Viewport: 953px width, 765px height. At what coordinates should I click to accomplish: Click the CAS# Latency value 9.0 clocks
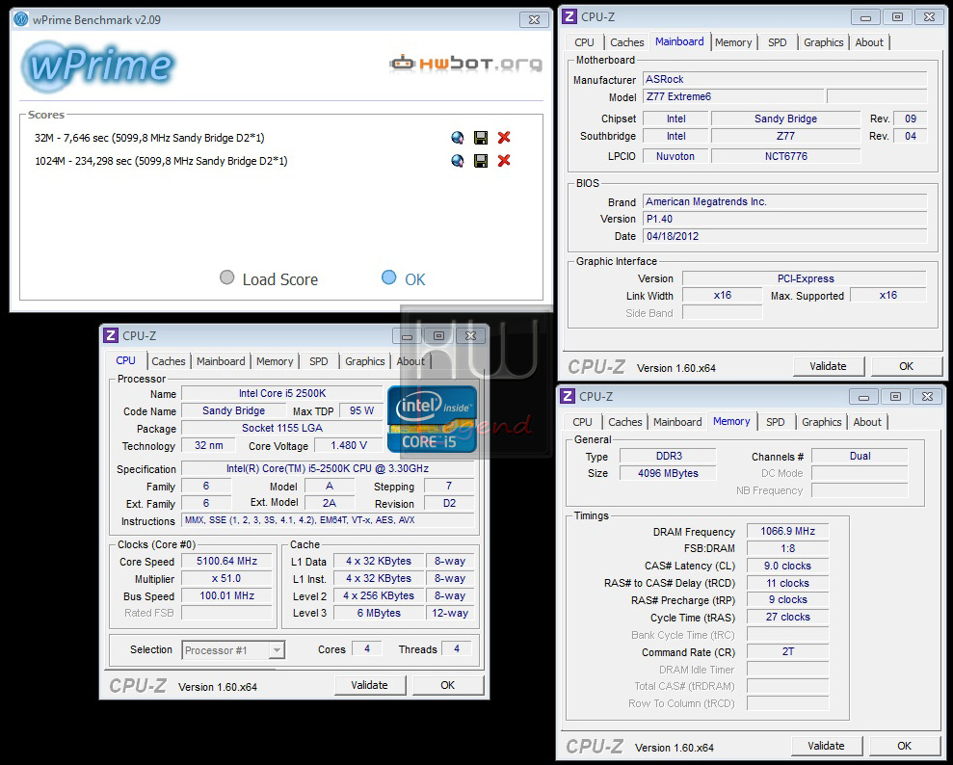click(787, 567)
